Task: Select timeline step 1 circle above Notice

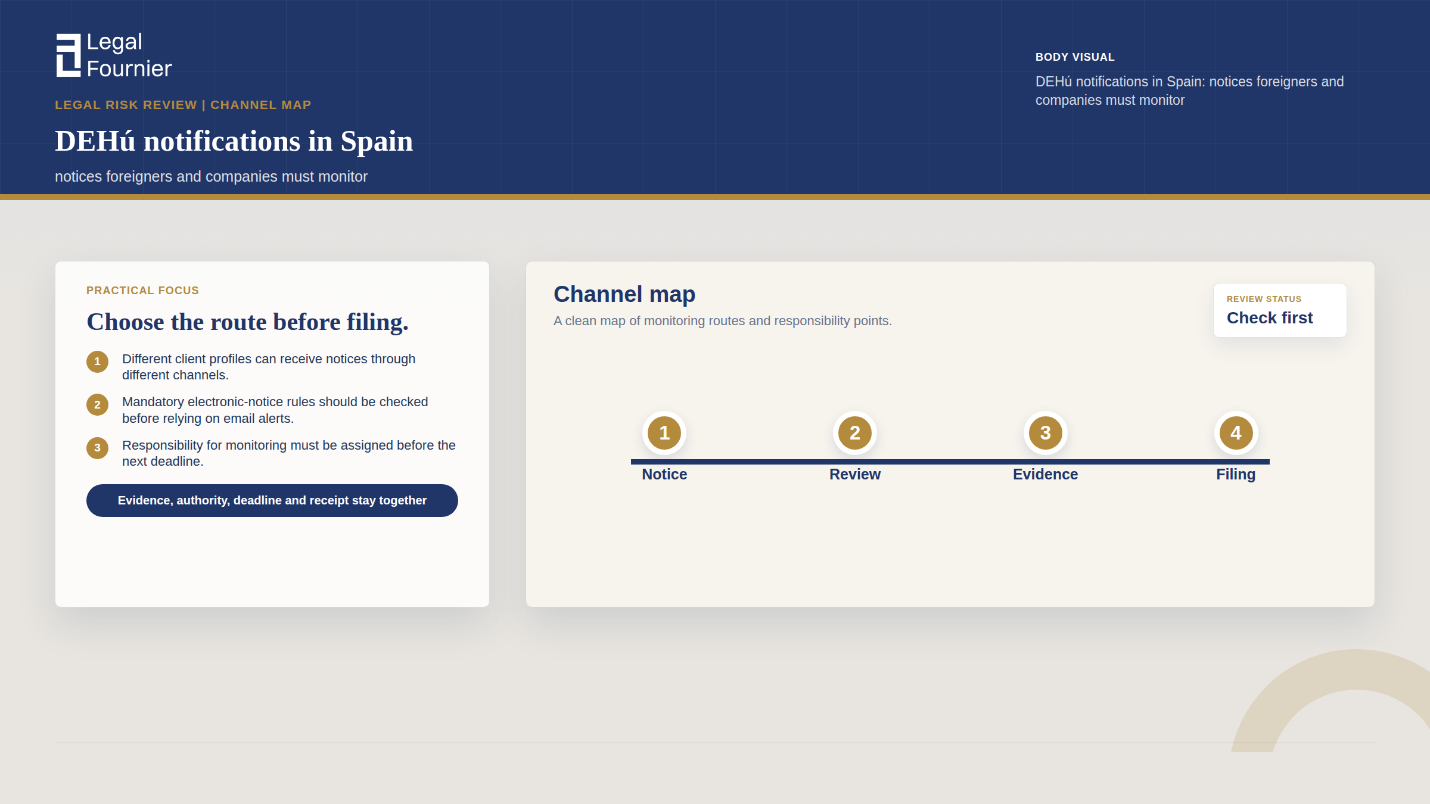Action: [x=664, y=433]
